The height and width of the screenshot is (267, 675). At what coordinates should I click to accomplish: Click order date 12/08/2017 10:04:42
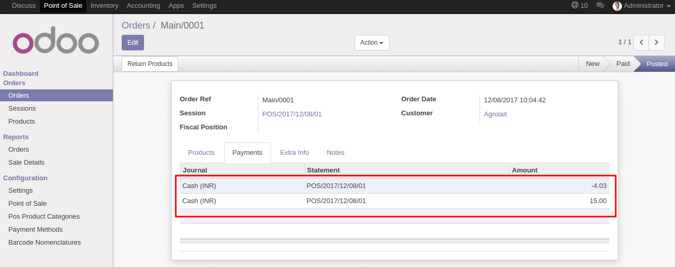point(515,100)
